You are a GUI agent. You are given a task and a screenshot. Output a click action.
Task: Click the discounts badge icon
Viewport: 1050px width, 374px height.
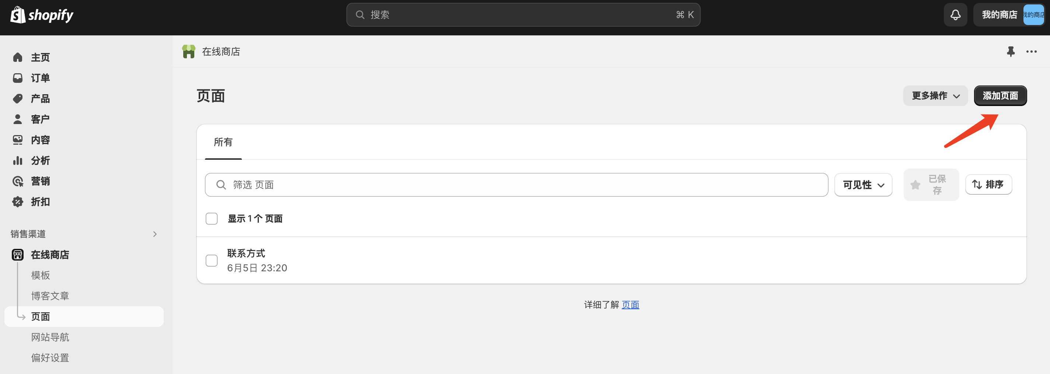[18, 202]
